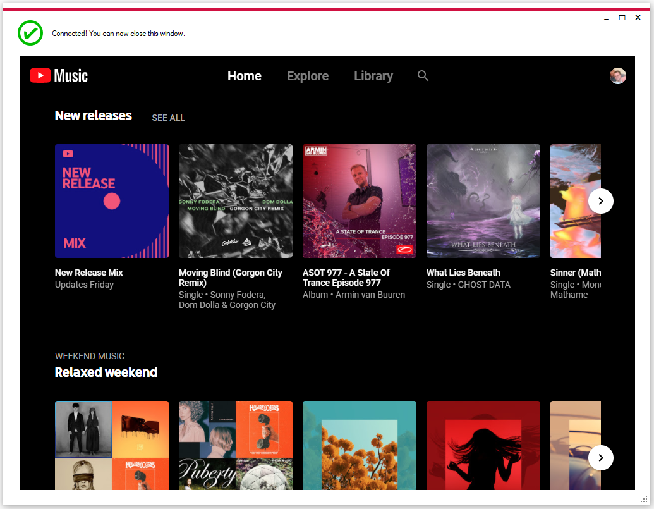Open the Moving Blind album cover
The image size is (654, 509).
tap(236, 201)
